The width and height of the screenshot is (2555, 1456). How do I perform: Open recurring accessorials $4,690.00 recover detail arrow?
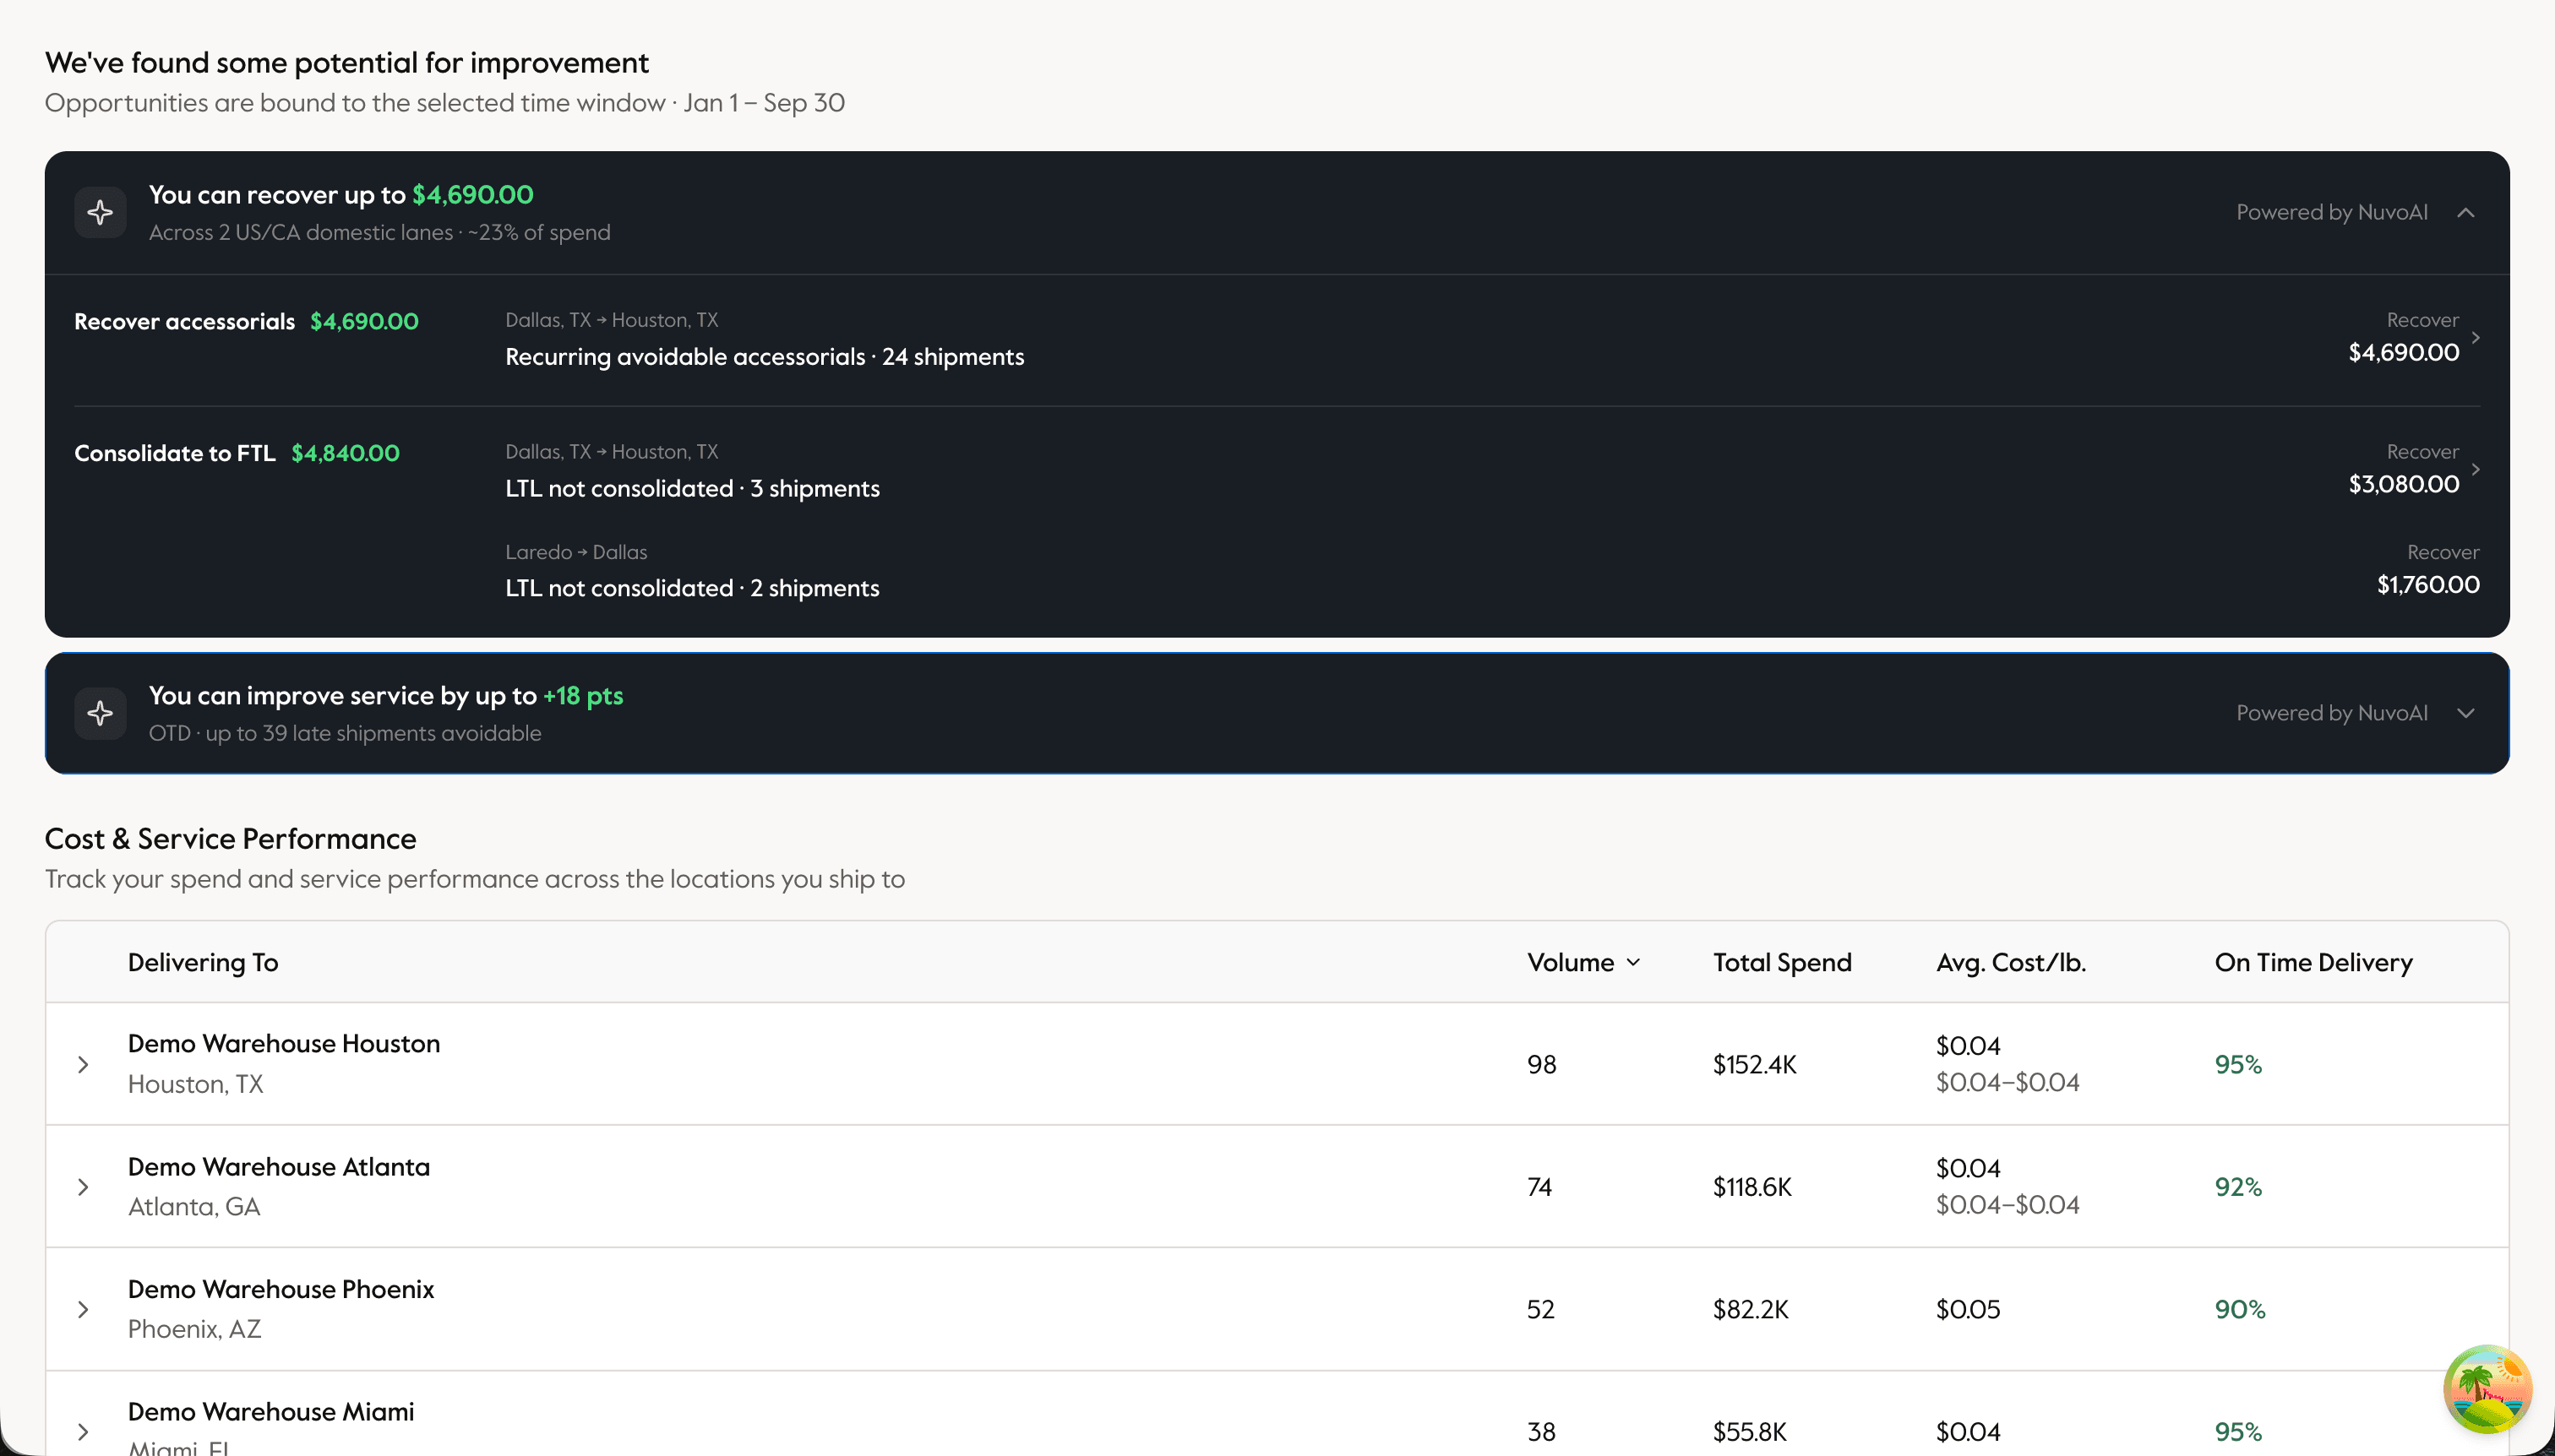(x=2476, y=338)
